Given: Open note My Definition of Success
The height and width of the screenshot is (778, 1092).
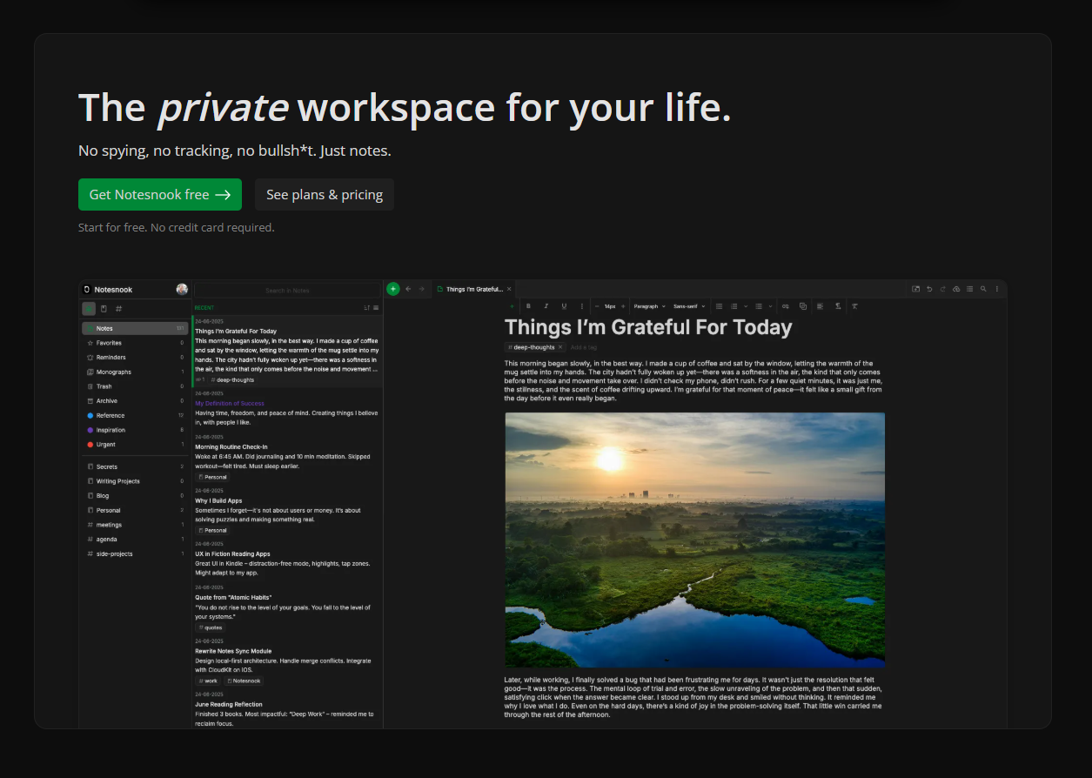Looking at the screenshot, I should (x=287, y=408).
